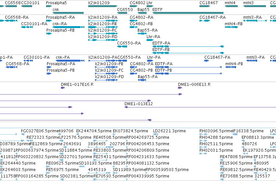
Task: Select the l(2)k01209-PD protein glyph
Action: [106, 80]
